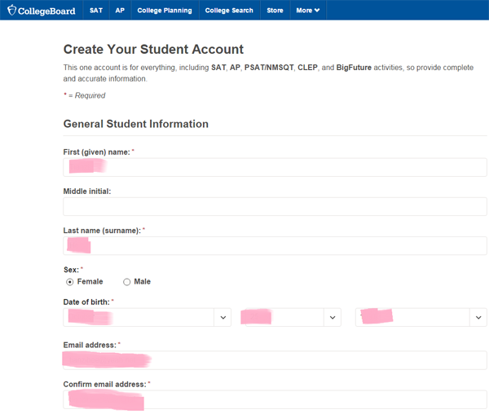This screenshot has width=489, height=414.
Task: Click the Date of birth label
Action: click(x=86, y=302)
